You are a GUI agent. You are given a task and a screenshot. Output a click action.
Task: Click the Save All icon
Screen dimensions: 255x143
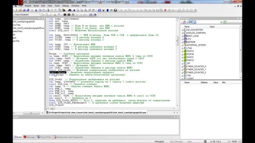pos(28,10)
